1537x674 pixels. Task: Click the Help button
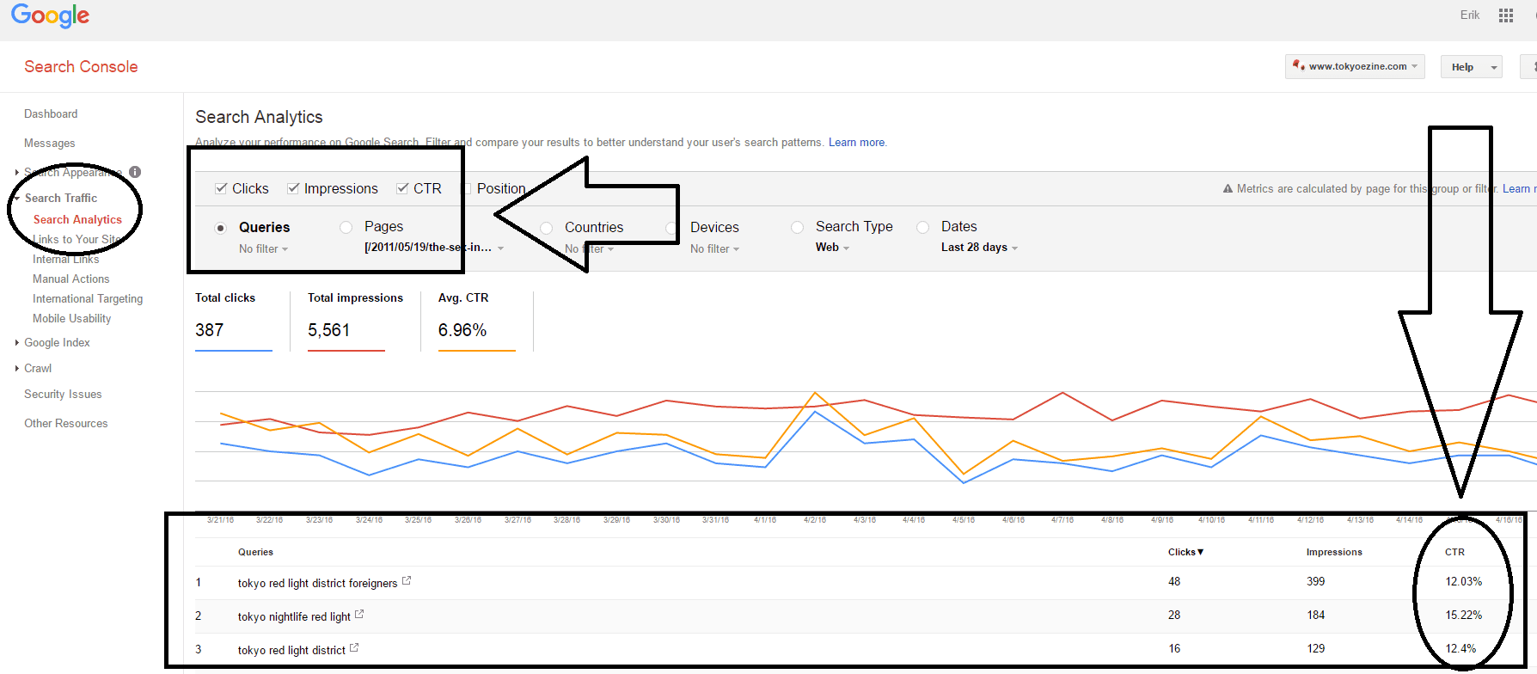[1462, 67]
